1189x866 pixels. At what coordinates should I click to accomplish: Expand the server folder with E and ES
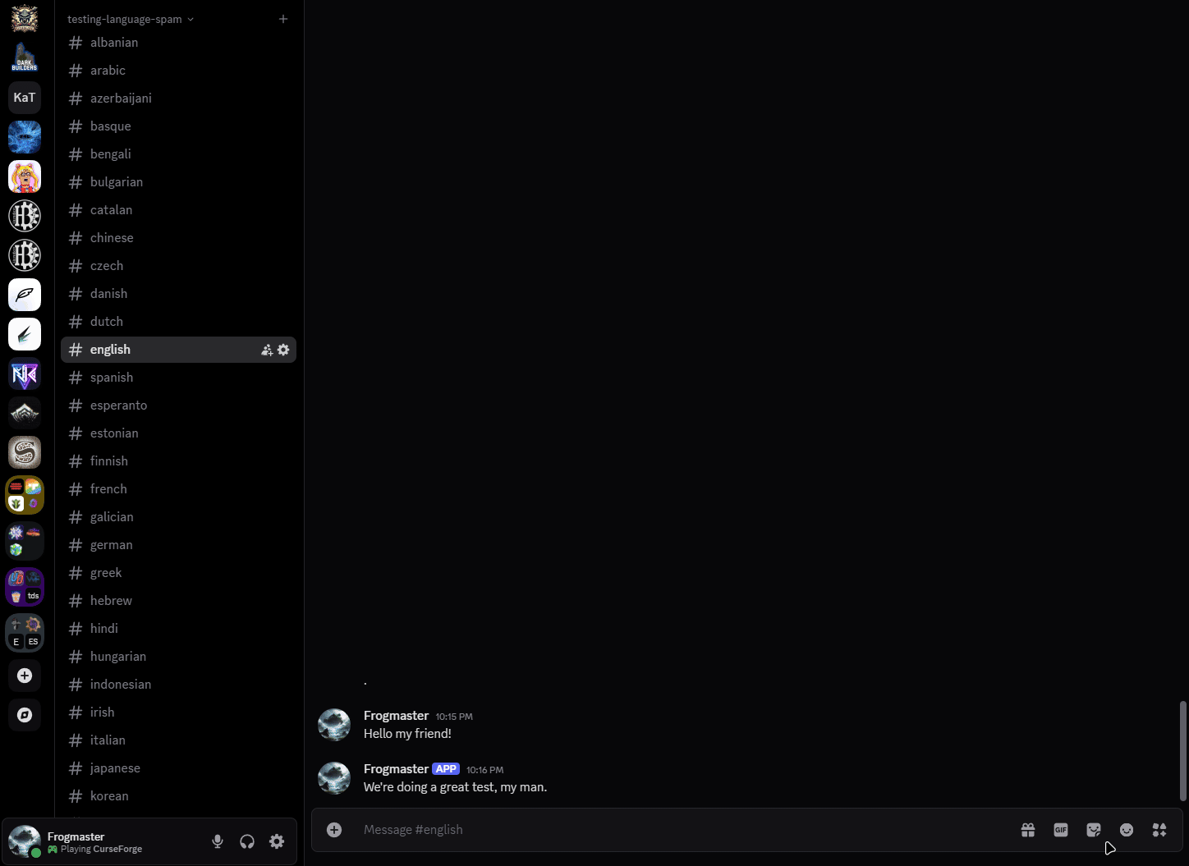[25, 633]
